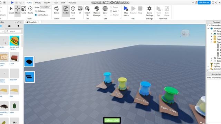Screen dimensions: 221x124
Task: Click the quick-access blue Play arrow
Action: coord(12,2)
